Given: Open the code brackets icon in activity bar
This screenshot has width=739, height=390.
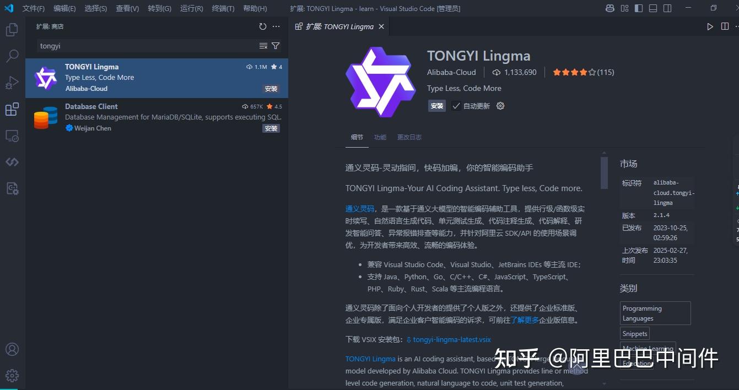Looking at the screenshot, I should pyautogui.click(x=12, y=162).
